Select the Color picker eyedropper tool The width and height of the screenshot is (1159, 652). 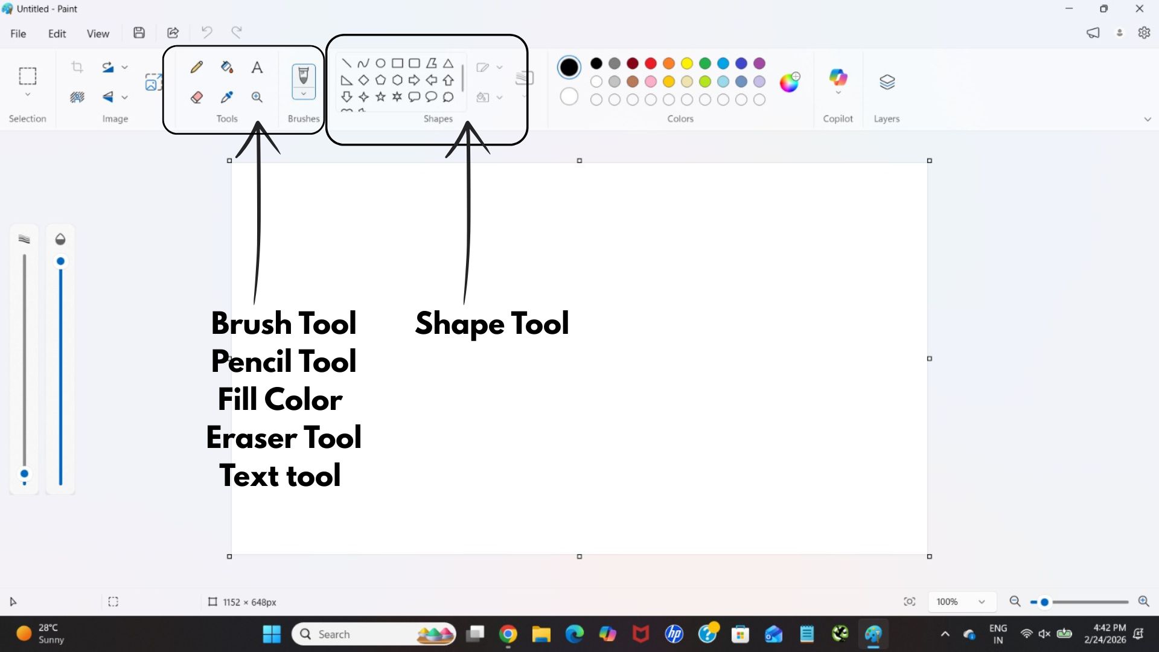[226, 97]
